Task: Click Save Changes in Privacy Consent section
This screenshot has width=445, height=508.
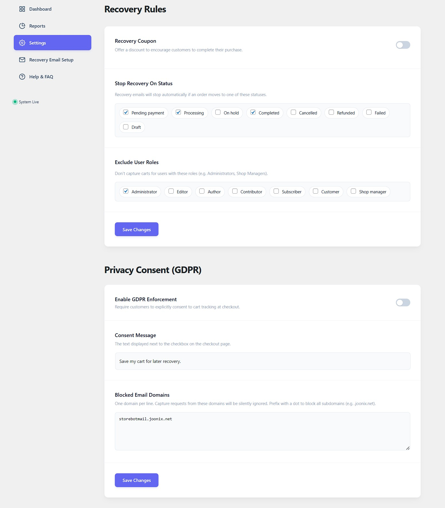Action: coord(136,480)
